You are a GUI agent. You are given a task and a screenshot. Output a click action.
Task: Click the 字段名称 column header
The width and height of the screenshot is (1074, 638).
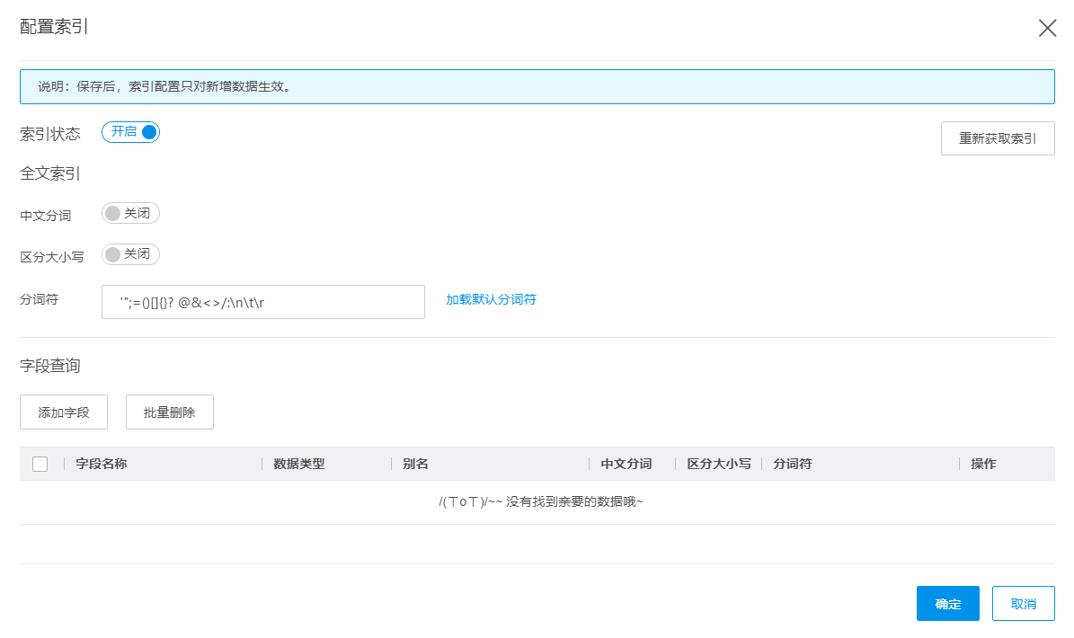point(101,464)
